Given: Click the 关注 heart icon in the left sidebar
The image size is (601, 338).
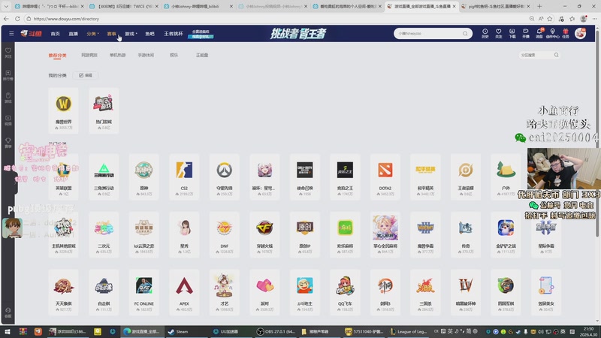Looking at the screenshot, I should coord(8,53).
